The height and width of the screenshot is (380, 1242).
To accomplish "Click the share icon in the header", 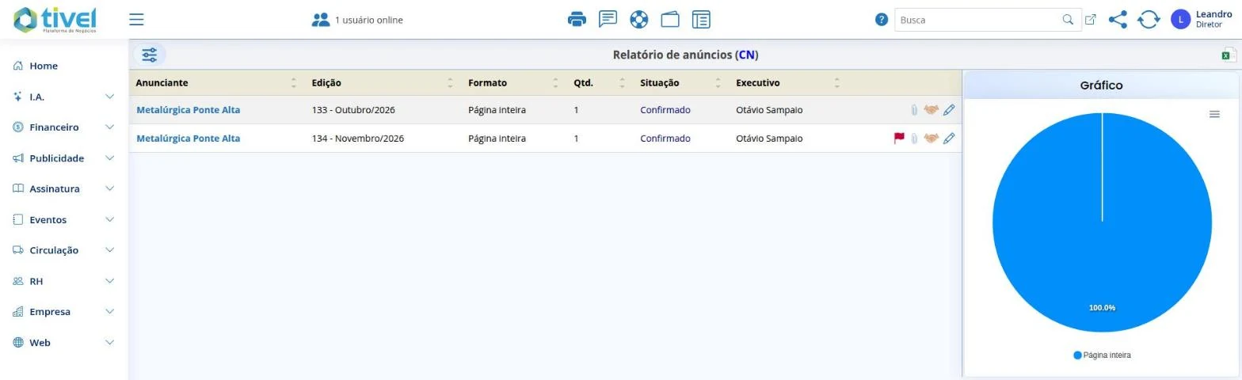I will point(1118,20).
